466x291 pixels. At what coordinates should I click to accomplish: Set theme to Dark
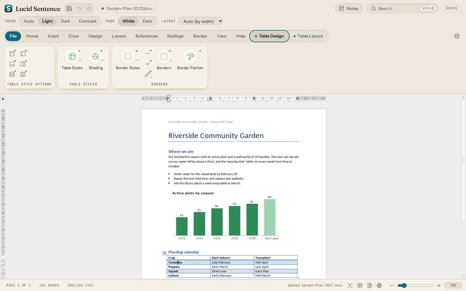(x=66, y=21)
